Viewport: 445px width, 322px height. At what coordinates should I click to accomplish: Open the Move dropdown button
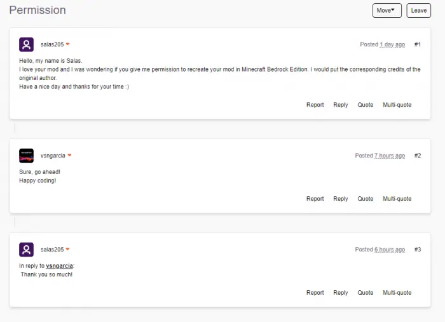387,11
